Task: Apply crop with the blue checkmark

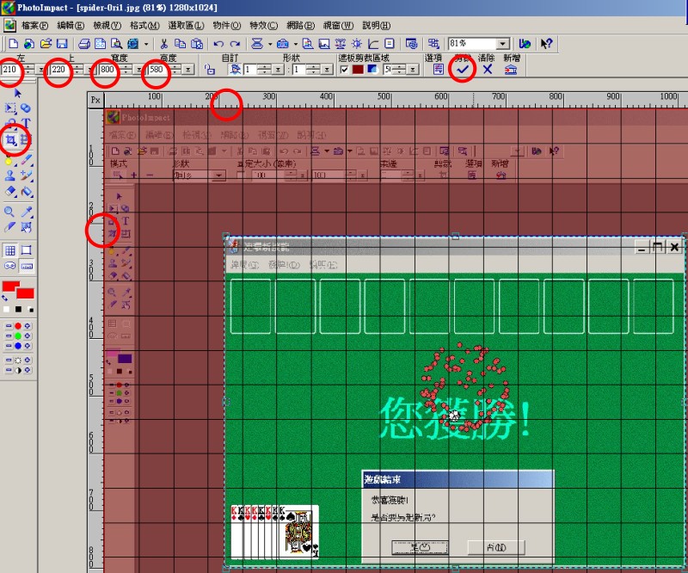Action: pos(462,69)
